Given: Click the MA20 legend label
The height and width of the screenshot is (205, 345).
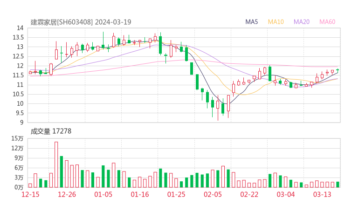Looking at the screenshot, I should click(302, 22).
